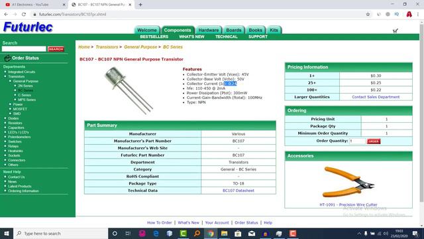Open the green C app on taskbar
This screenshot has height=239, width=424.
[x=184, y=233]
